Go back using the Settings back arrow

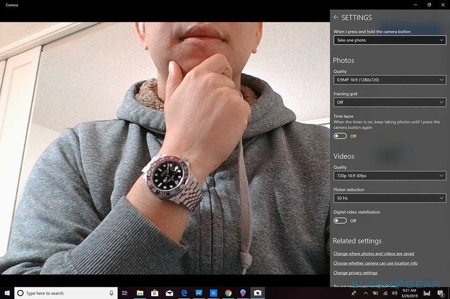click(x=336, y=17)
